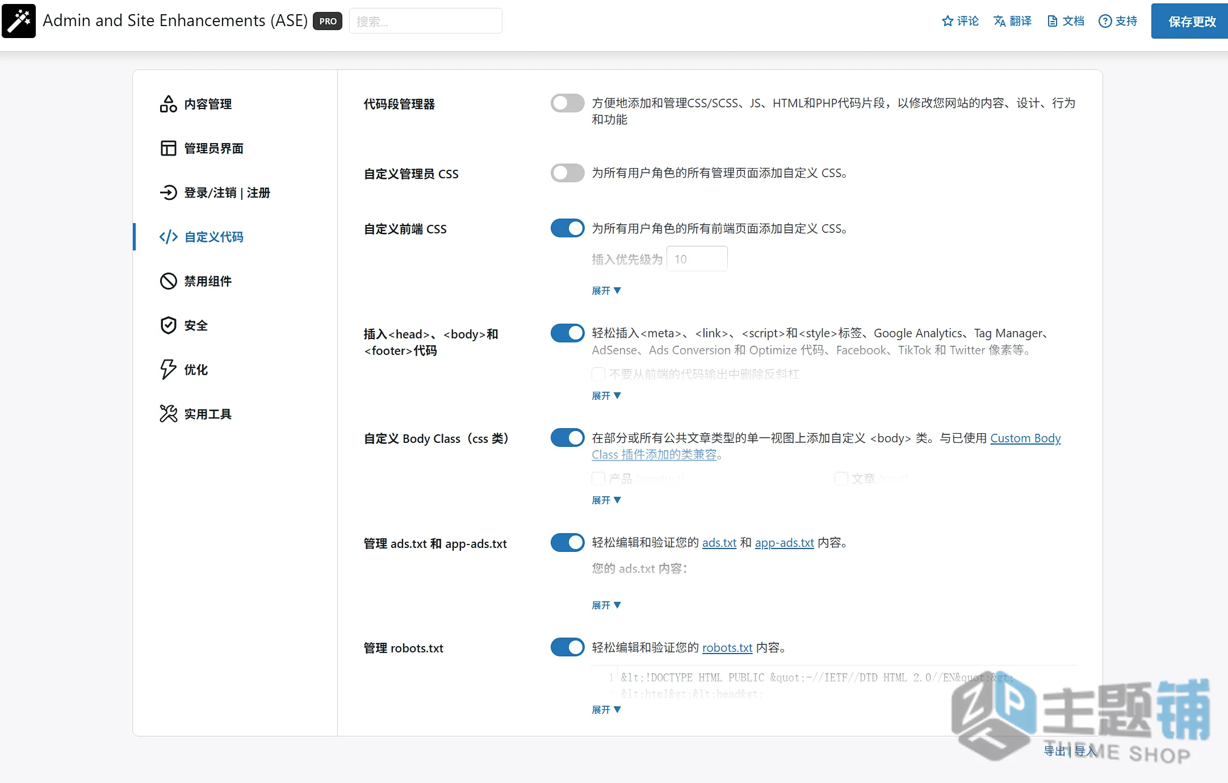This screenshot has height=783, width=1228.
Task: Turn off the 管理 robots.txt toggle
Action: coord(567,647)
